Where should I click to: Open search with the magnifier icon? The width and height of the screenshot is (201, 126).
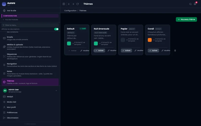[190, 4]
